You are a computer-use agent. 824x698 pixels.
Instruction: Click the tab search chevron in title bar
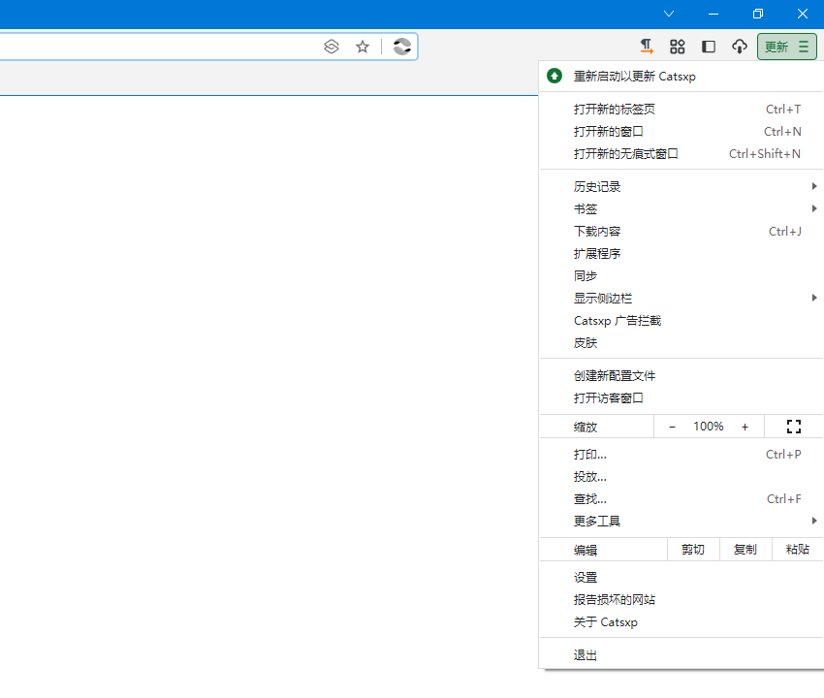pos(669,14)
